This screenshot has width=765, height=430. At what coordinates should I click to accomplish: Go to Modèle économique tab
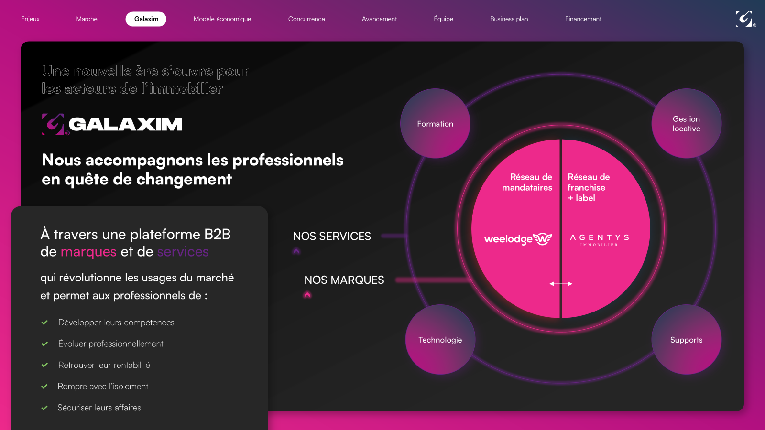click(222, 19)
